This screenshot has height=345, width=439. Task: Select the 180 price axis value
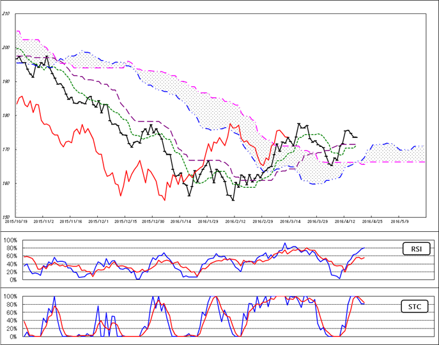tap(6, 115)
